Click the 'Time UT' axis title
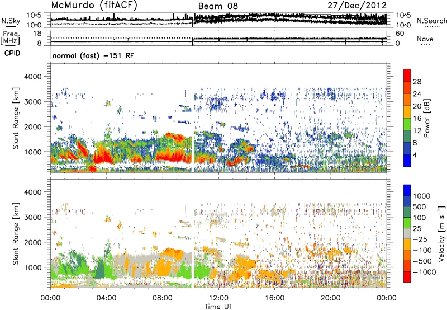 pyautogui.click(x=218, y=307)
